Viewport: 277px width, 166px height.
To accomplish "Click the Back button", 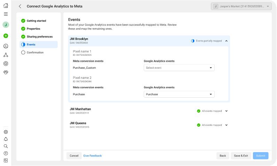I will [223, 156].
